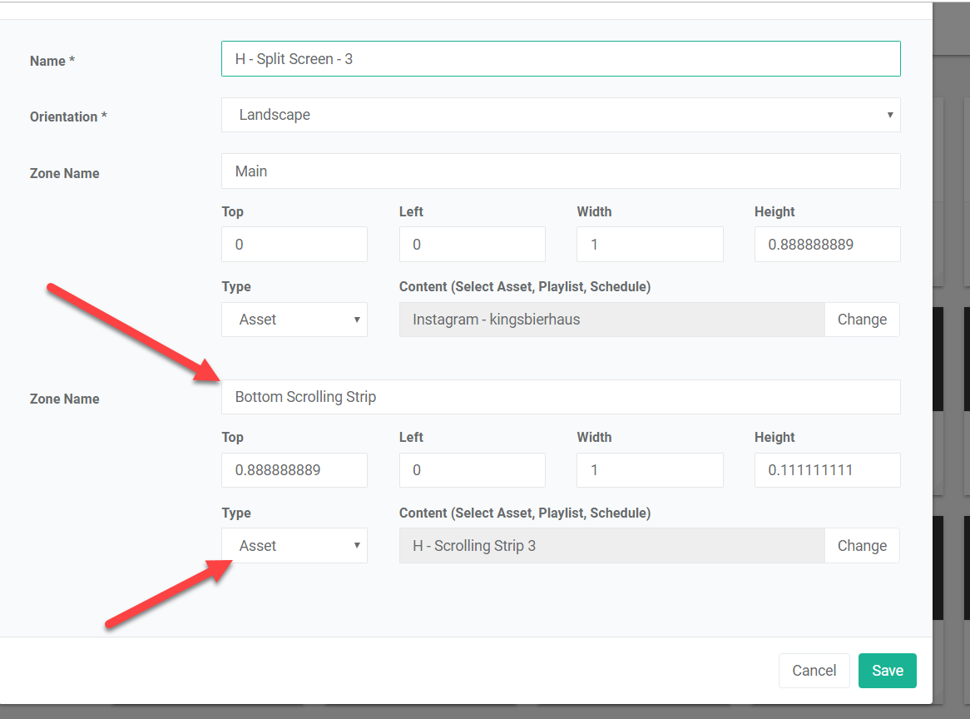
Task: Click the Zone Name field containing Main
Action: pyautogui.click(x=560, y=171)
